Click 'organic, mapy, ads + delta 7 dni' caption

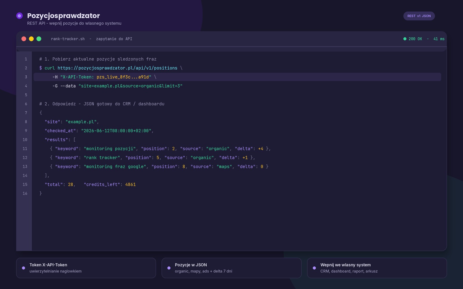point(203,271)
